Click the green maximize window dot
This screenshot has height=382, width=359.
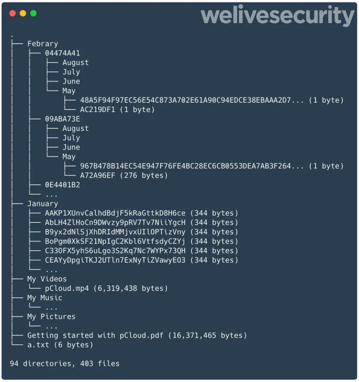pos(34,13)
